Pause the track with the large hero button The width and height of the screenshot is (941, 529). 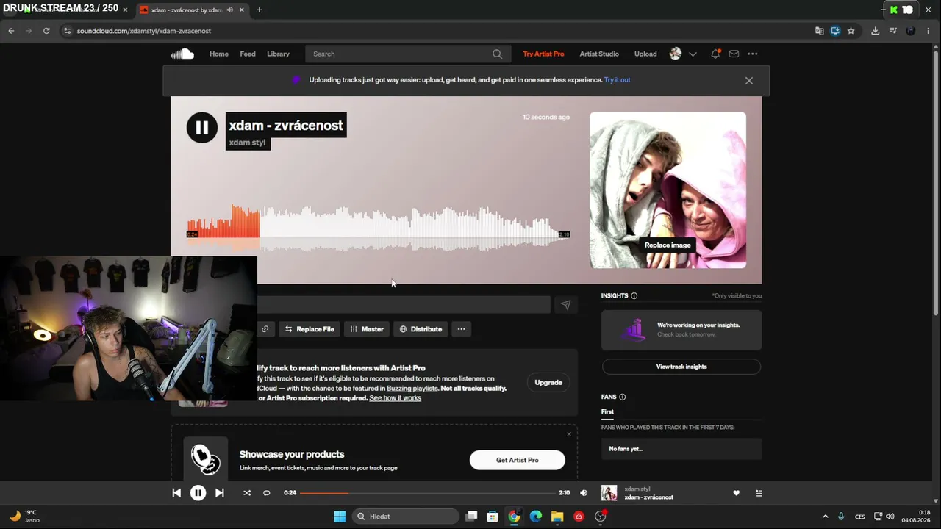pos(202,127)
